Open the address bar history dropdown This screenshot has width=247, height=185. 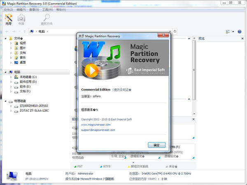170,31
